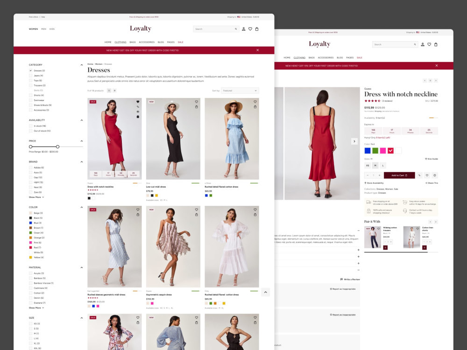Screen dimensions: 467x350
Task: Select size M button
Action: tap(375, 166)
